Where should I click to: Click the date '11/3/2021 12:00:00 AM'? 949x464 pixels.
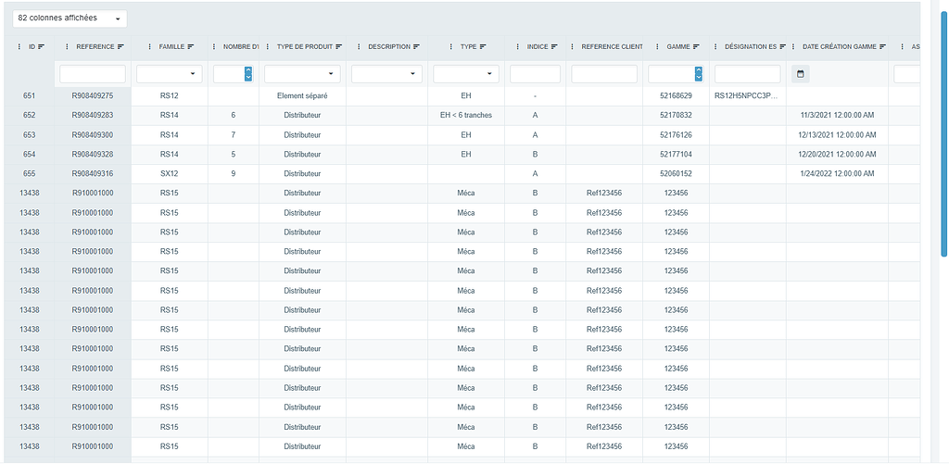pos(837,115)
